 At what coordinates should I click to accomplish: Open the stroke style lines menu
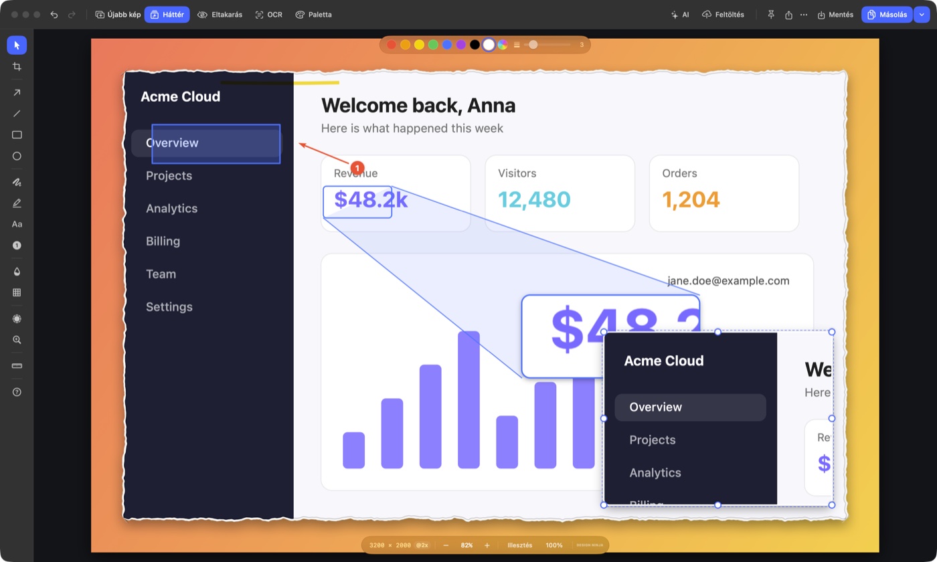point(517,45)
